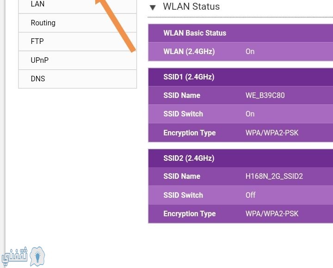Screen dimensions: 333x268
Task: Click the WLAN (2.4GHz) On value
Action: [250, 52]
